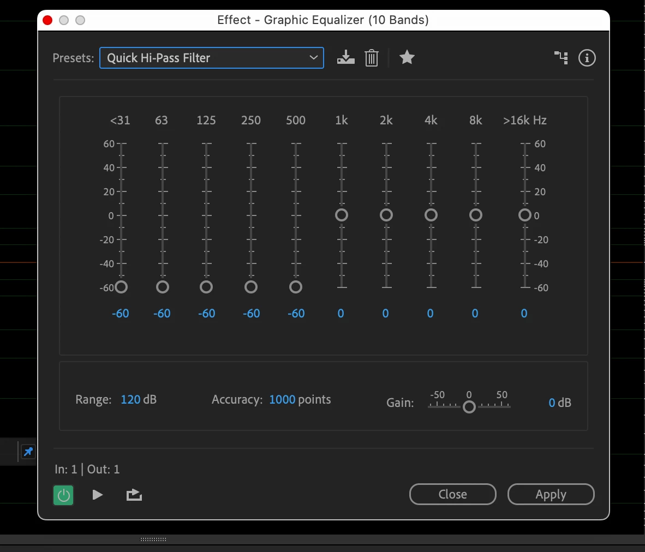Click the Accuracy: label

pyautogui.click(x=237, y=399)
